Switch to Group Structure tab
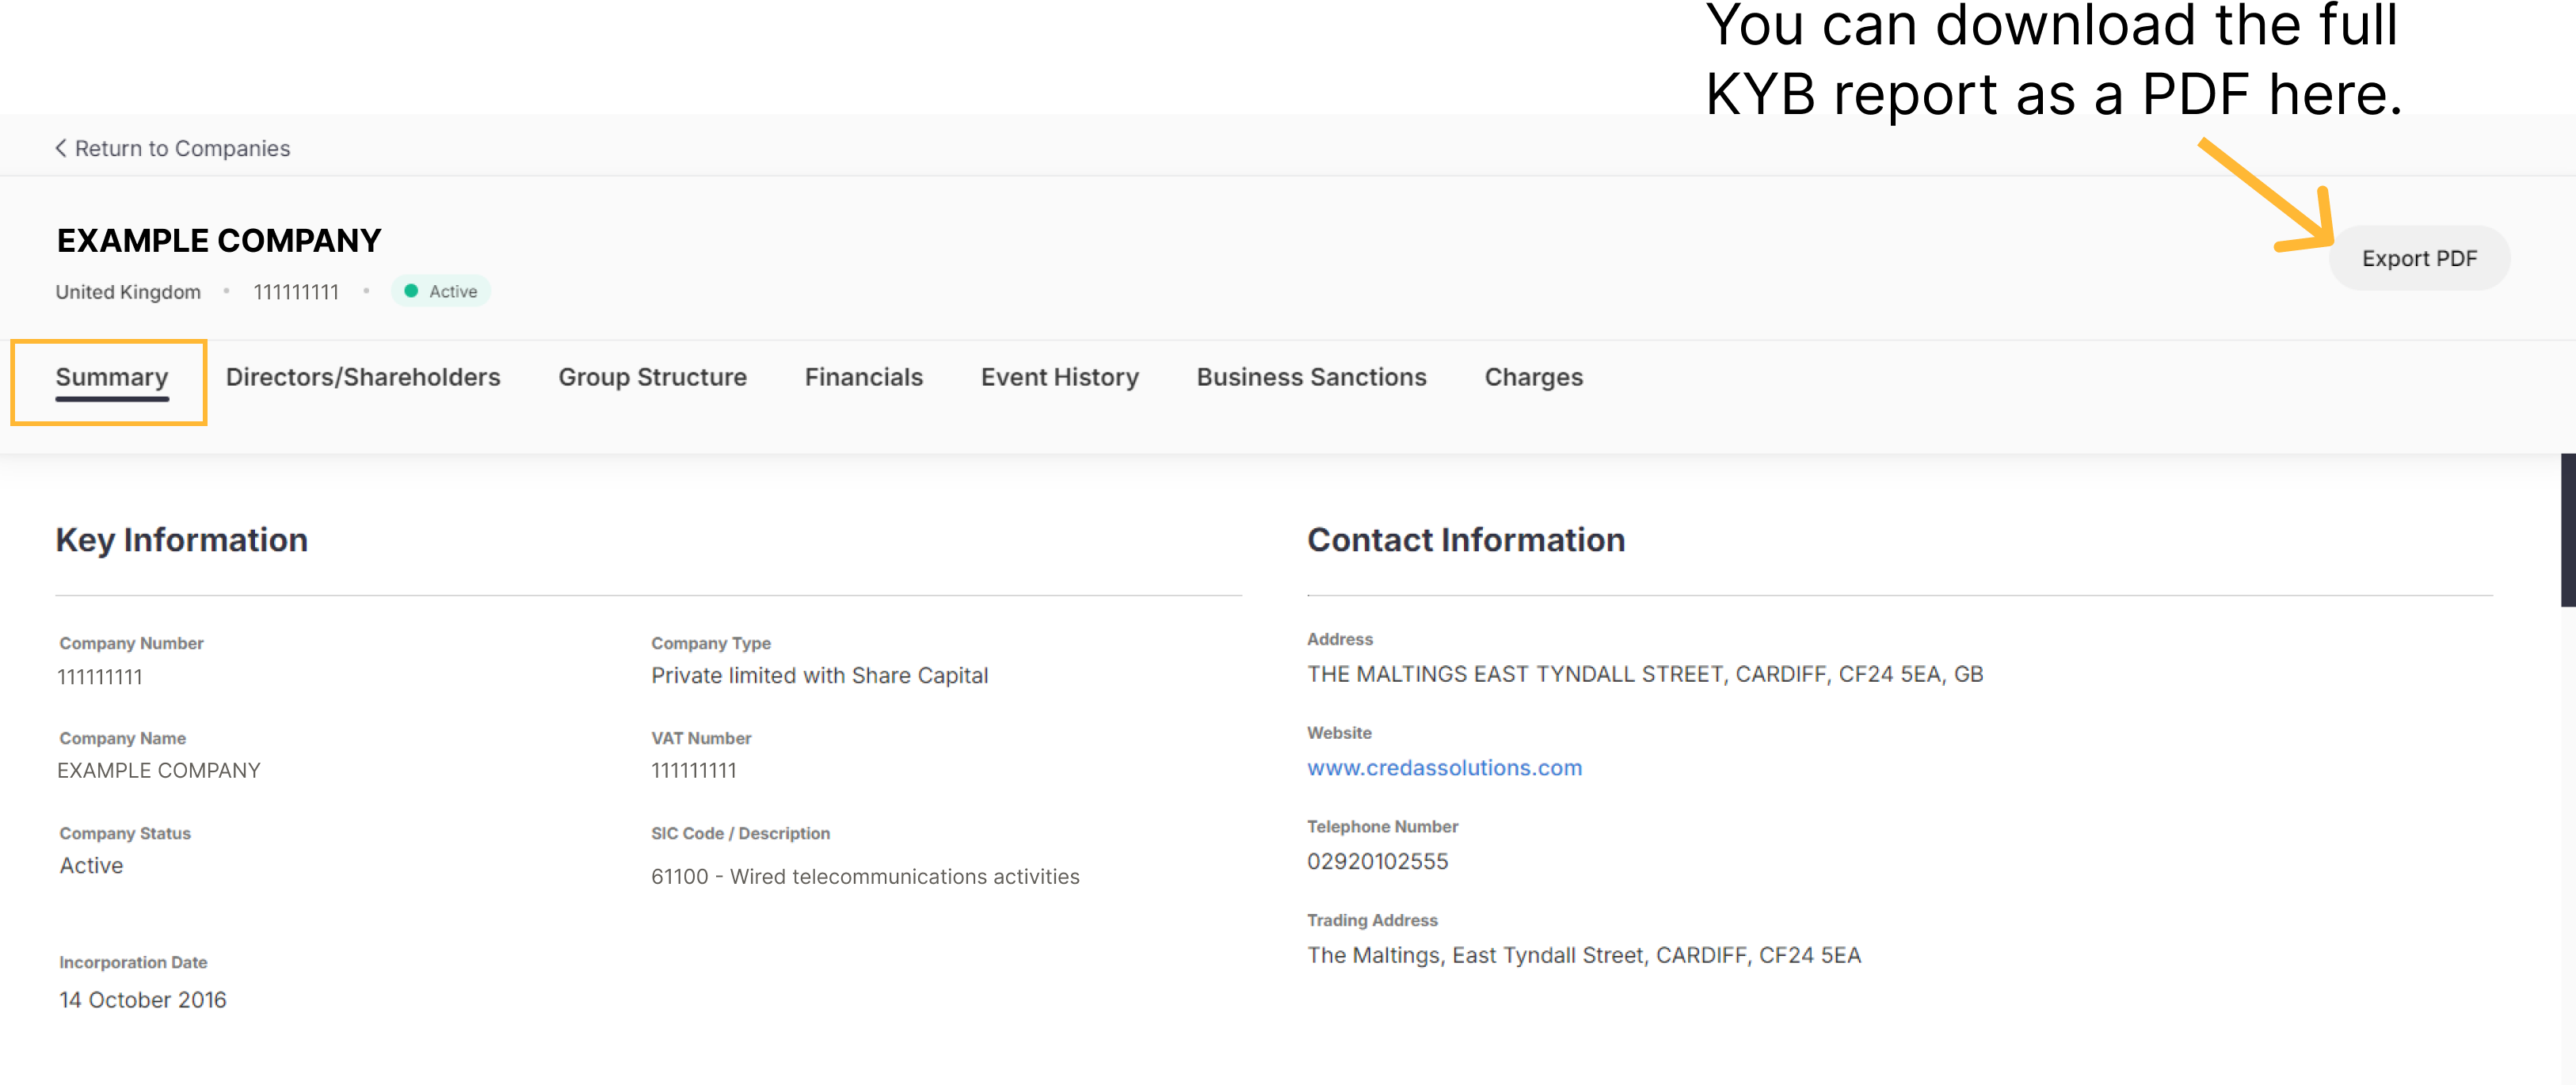The height and width of the screenshot is (1085, 2576). pyautogui.click(x=652, y=377)
